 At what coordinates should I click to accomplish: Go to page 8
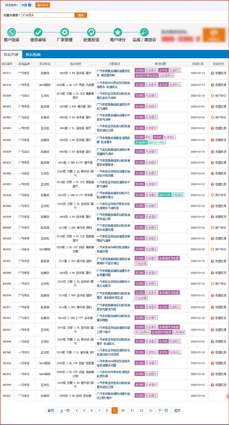pyautogui.click(x=107, y=411)
